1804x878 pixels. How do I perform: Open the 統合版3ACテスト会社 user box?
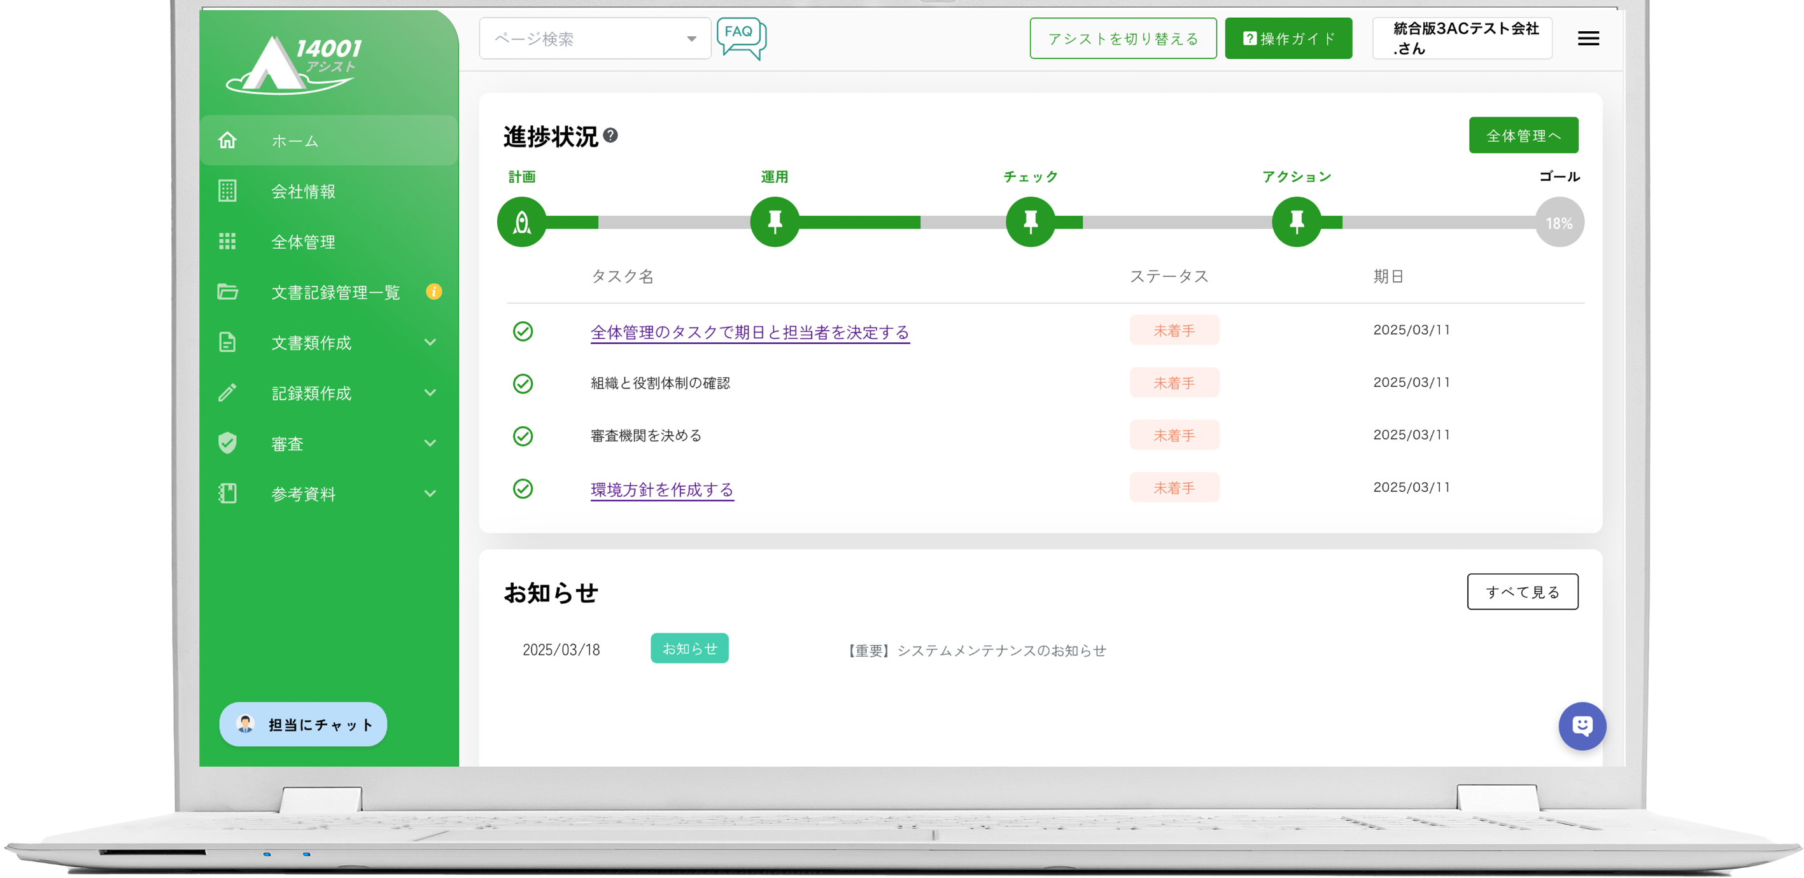pyautogui.click(x=1462, y=39)
